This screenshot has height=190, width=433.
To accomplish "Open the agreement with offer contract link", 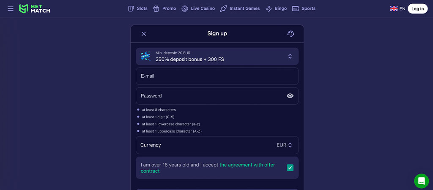I will coord(247,165).
